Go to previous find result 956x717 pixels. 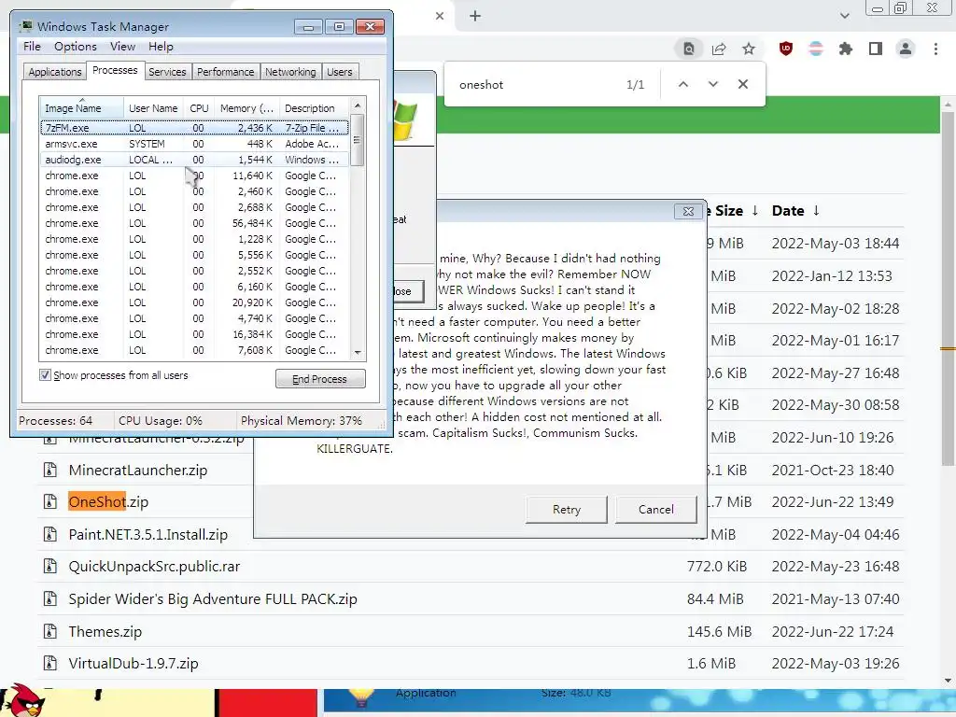click(683, 84)
